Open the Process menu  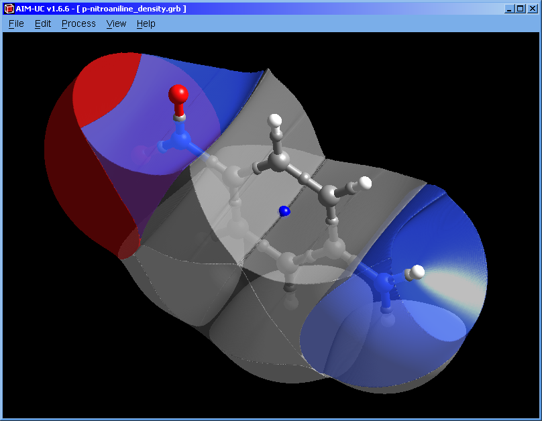[78, 23]
